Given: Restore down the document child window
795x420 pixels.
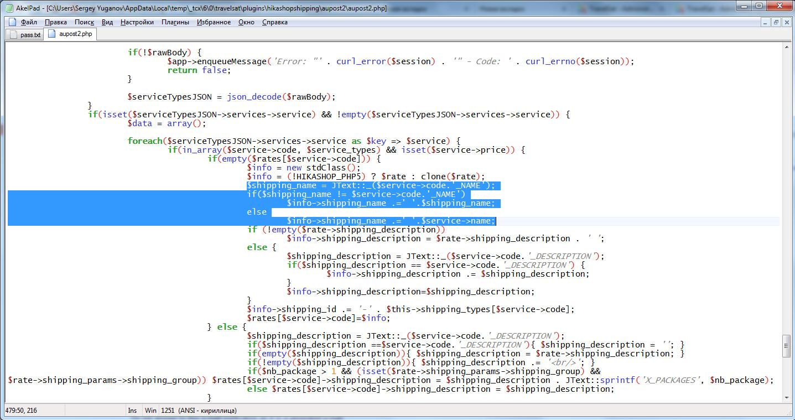Looking at the screenshot, I should pos(776,22).
